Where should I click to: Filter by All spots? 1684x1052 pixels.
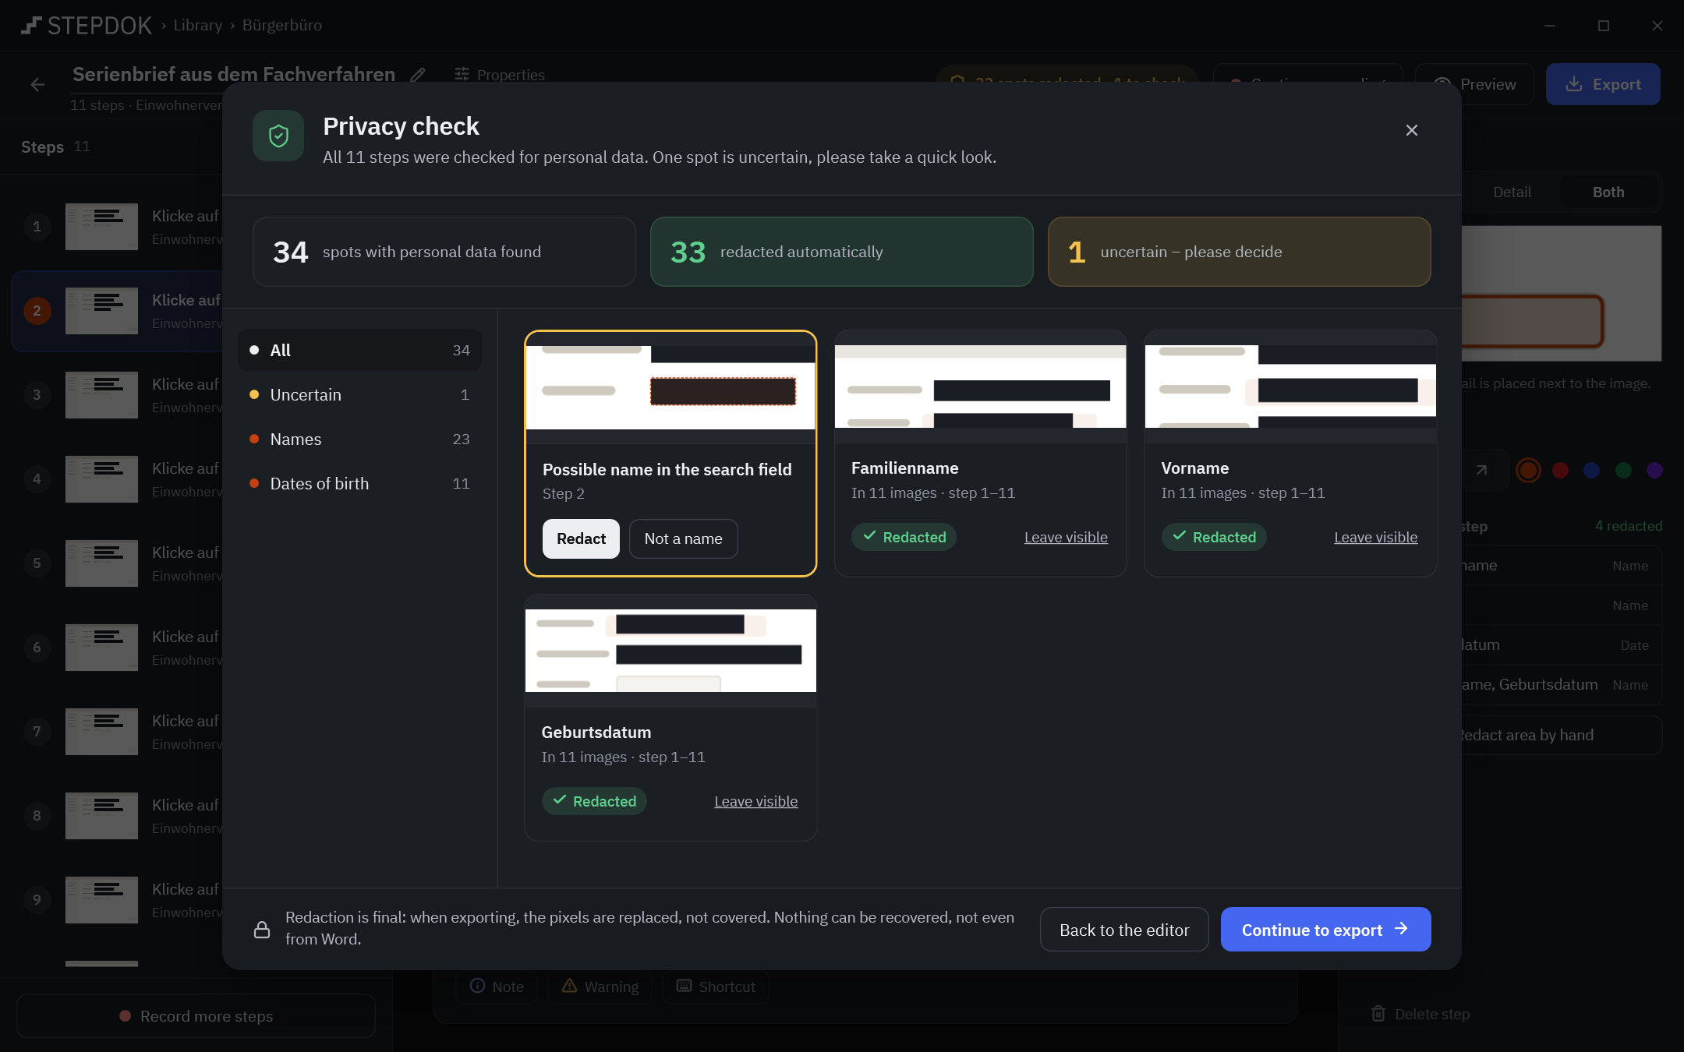(359, 350)
